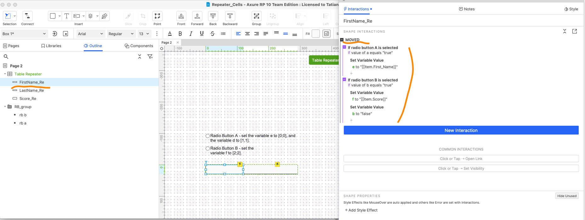Collapse the MOVED event section
This screenshot has width=585, height=220.
(x=342, y=40)
